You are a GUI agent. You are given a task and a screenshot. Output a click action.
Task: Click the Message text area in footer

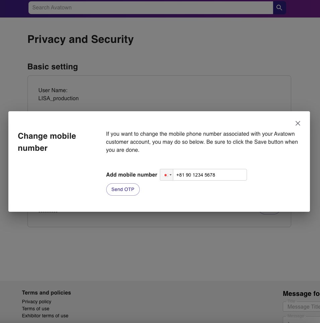pyautogui.click(x=303, y=320)
